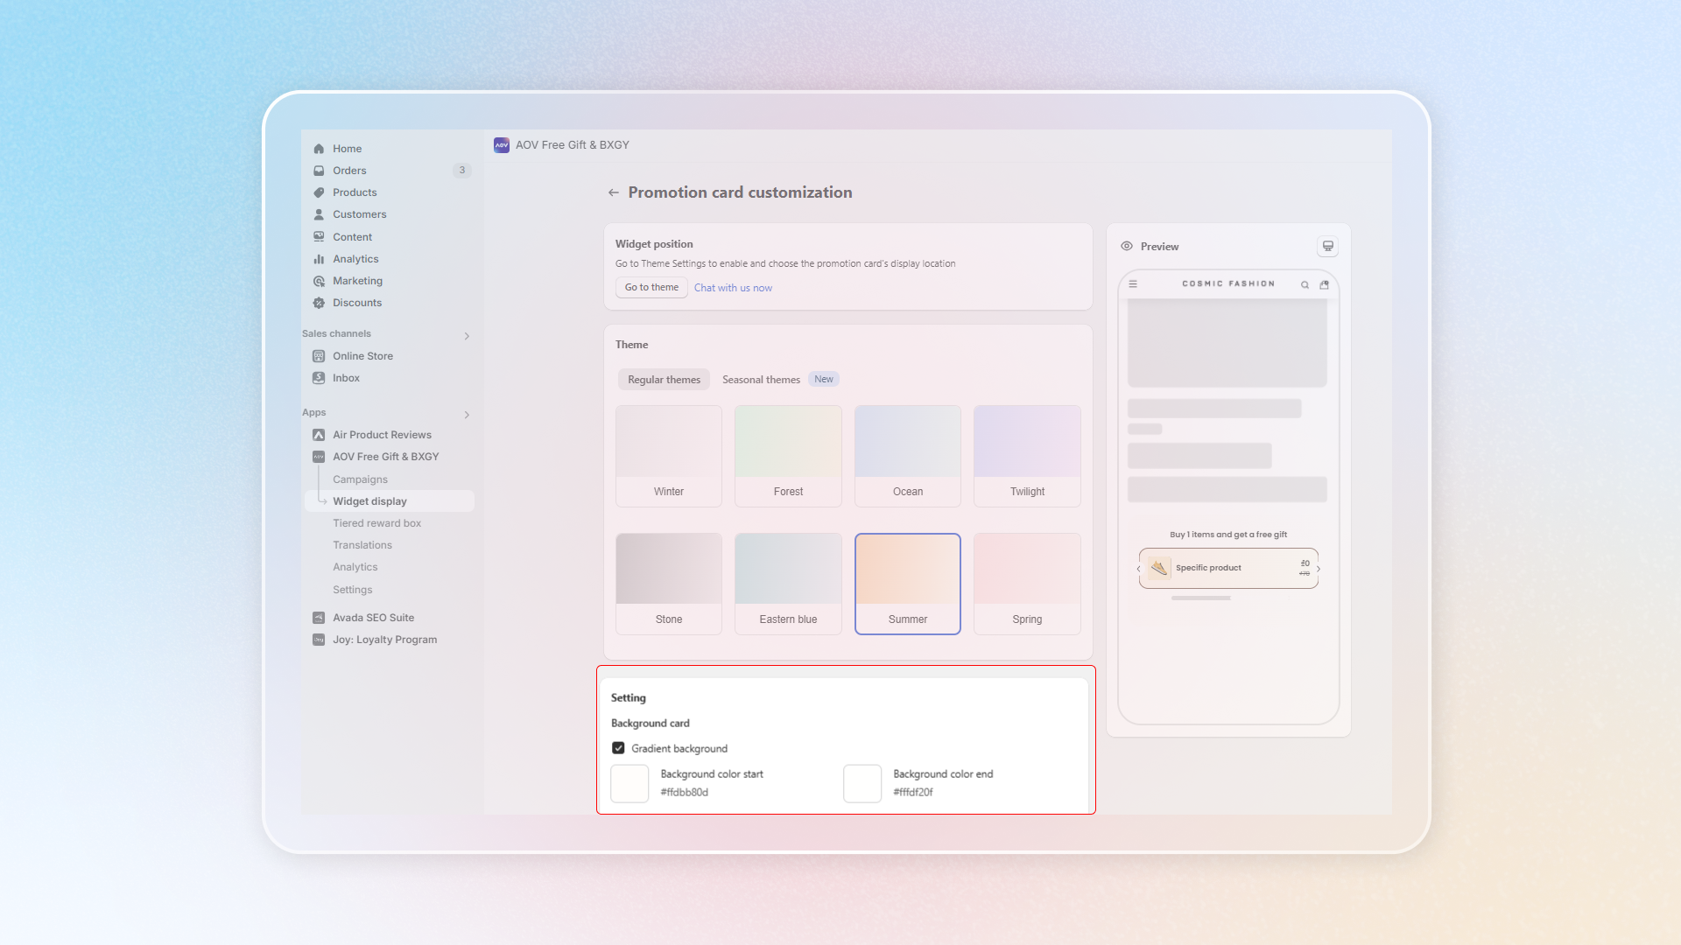Viewport: 1681px width, 945px height.
Task: Open the Chat with us now link
Action: 733,288
